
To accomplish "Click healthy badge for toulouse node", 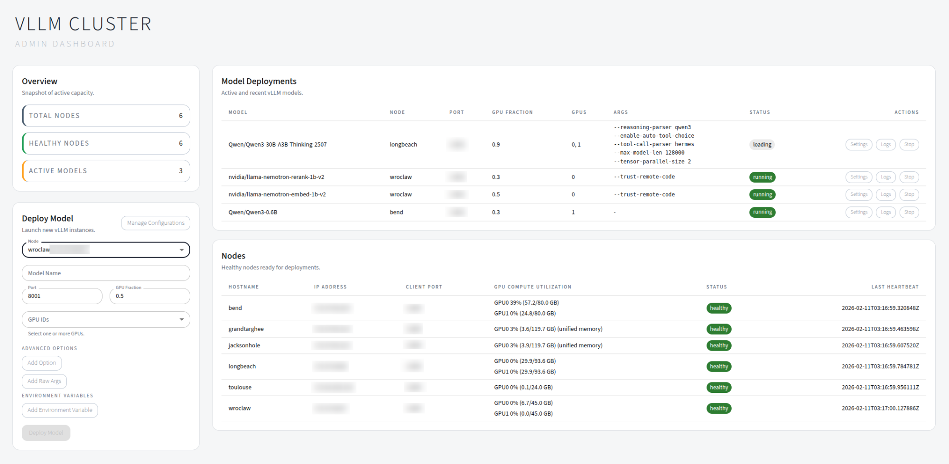I will point(719,388).
